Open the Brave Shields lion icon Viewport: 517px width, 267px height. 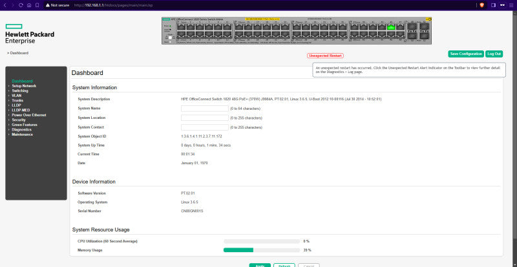[481, 5]
